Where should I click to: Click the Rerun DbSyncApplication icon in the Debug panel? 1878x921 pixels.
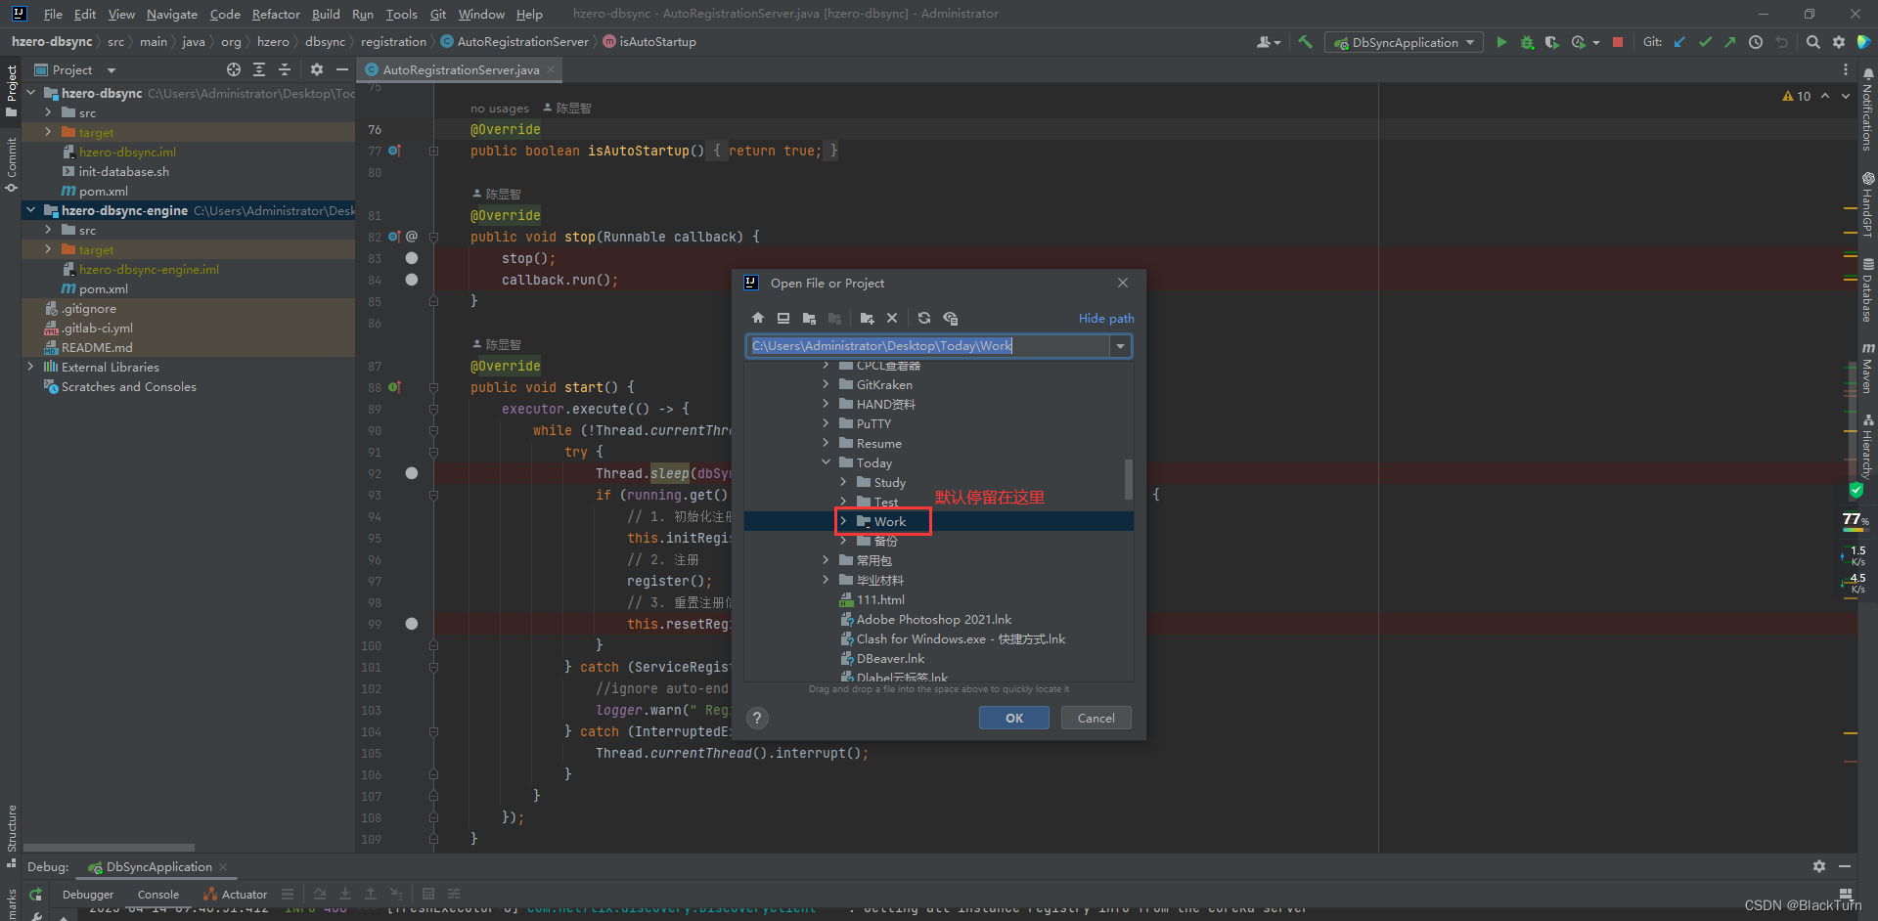coord(36,894)
